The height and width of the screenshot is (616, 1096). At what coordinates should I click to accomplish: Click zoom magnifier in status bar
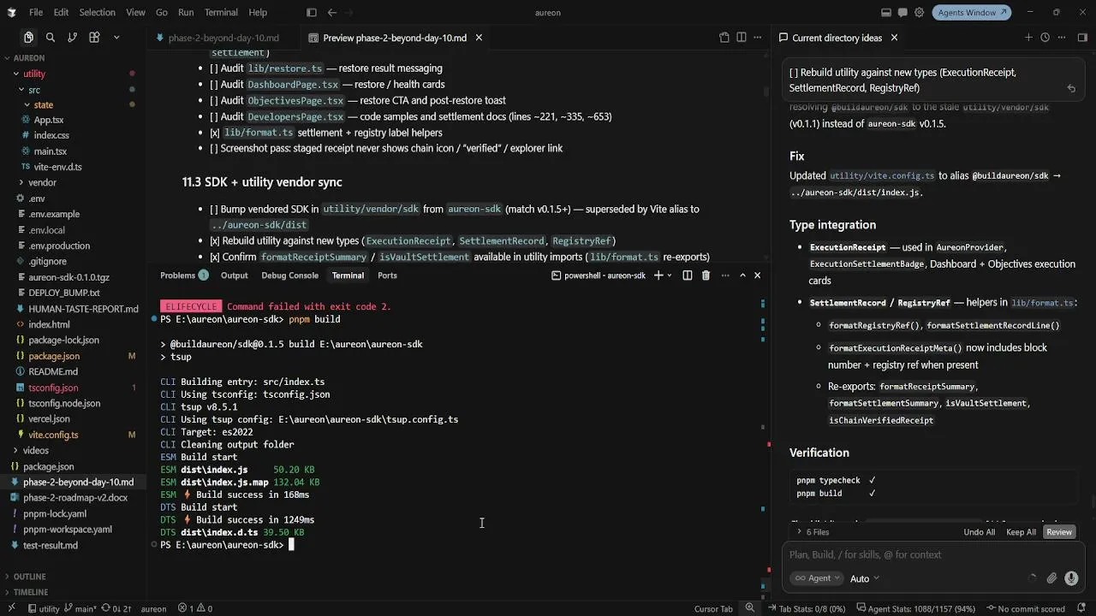(749, 609)
